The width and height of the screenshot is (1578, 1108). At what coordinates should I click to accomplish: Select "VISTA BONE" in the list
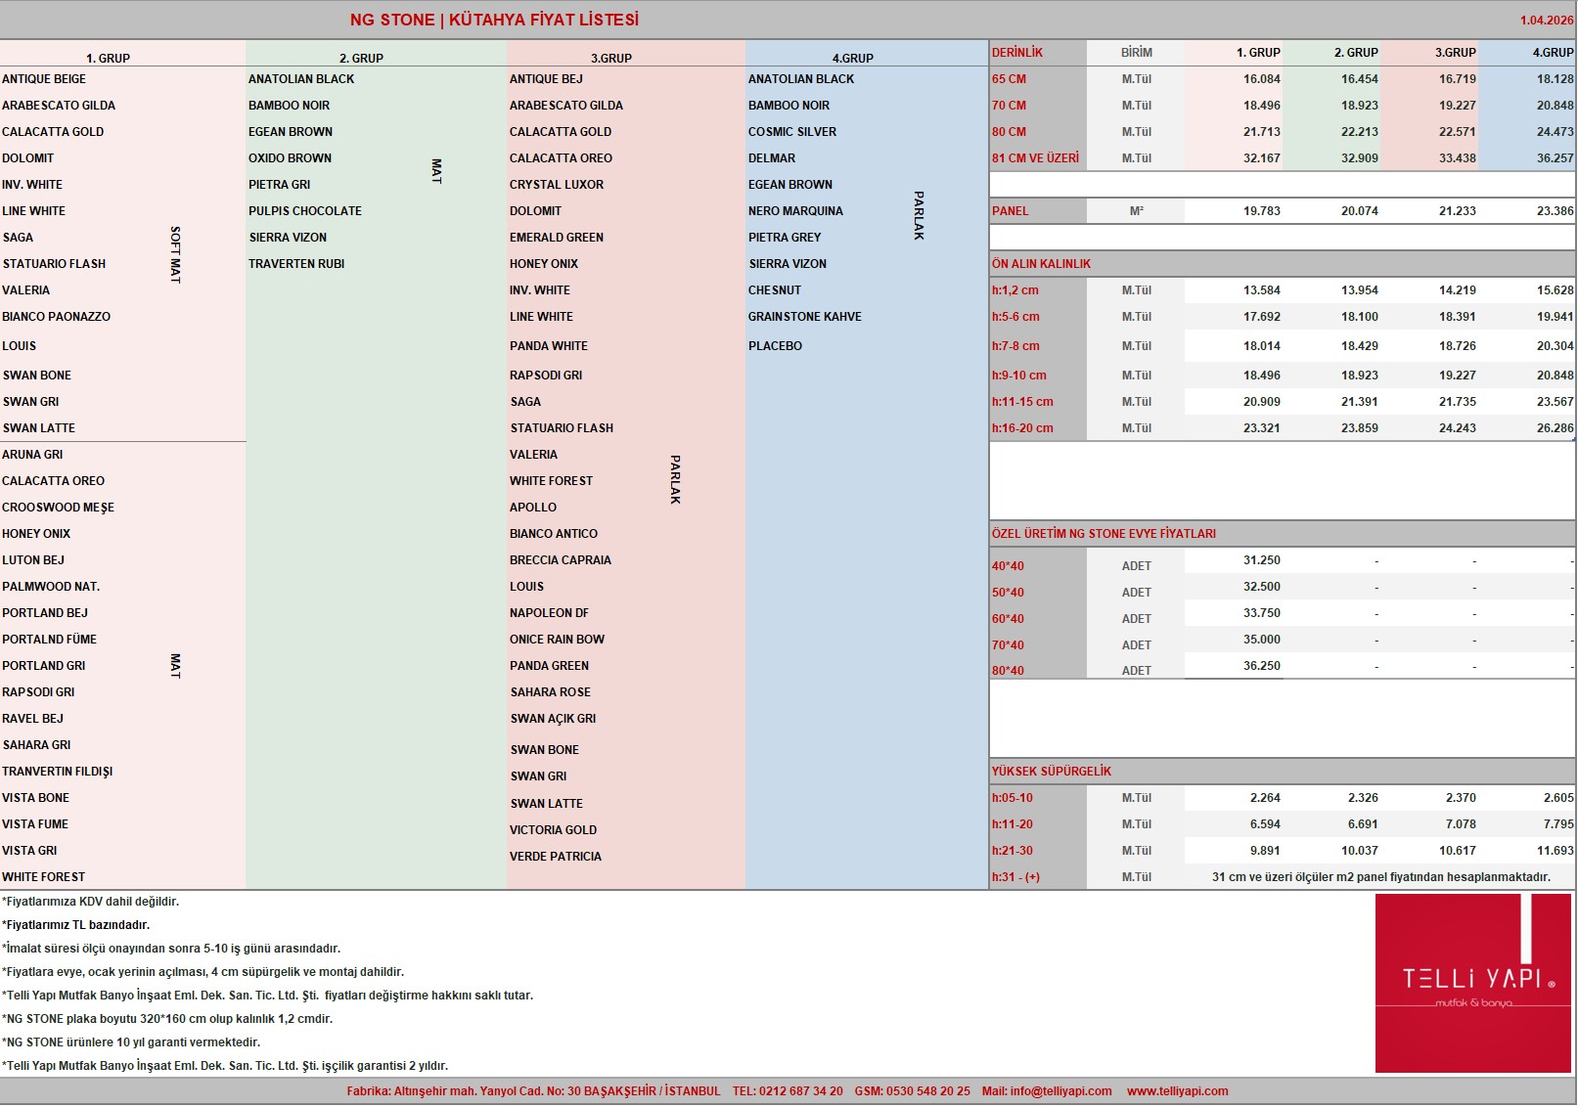click(36, 798)
